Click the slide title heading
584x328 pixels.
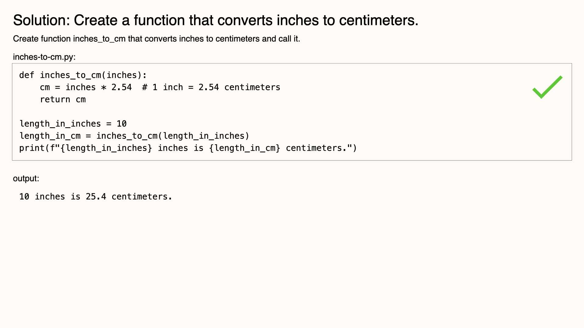click(216, 20)
